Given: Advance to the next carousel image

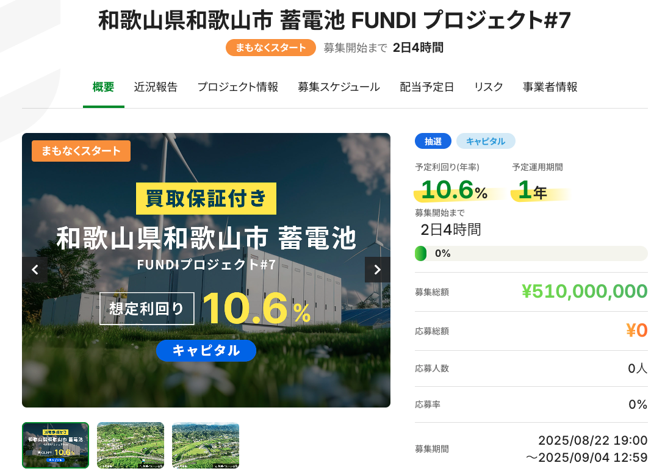Looking at the screenshot, I should click(378, 270).
